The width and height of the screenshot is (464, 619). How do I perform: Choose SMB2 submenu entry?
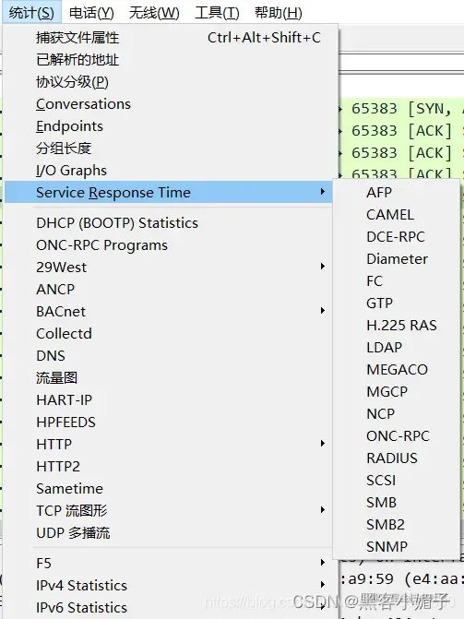[397, 524]
